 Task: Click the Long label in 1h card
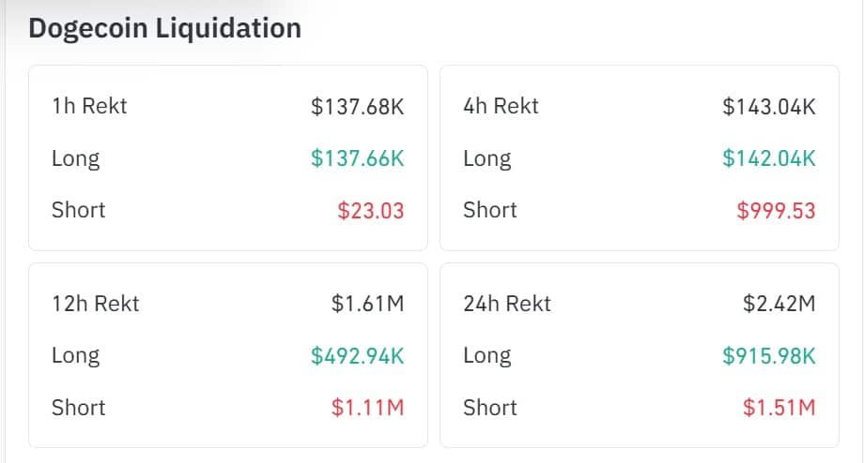75,159
